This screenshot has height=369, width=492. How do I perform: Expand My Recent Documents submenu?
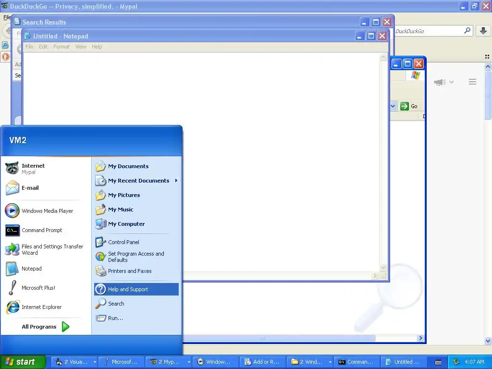pos(136,181)
